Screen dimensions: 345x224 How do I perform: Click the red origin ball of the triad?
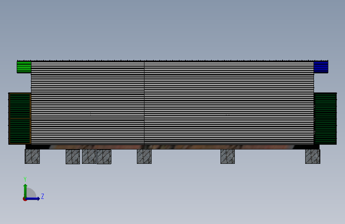[x=24, y=199]
